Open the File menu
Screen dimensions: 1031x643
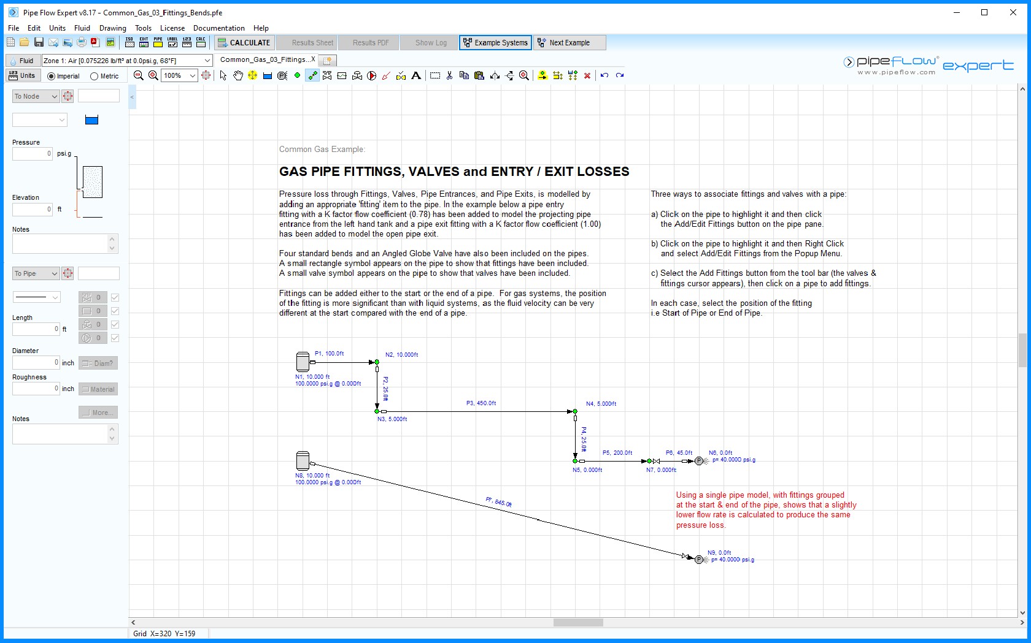[x=14, y=28]
